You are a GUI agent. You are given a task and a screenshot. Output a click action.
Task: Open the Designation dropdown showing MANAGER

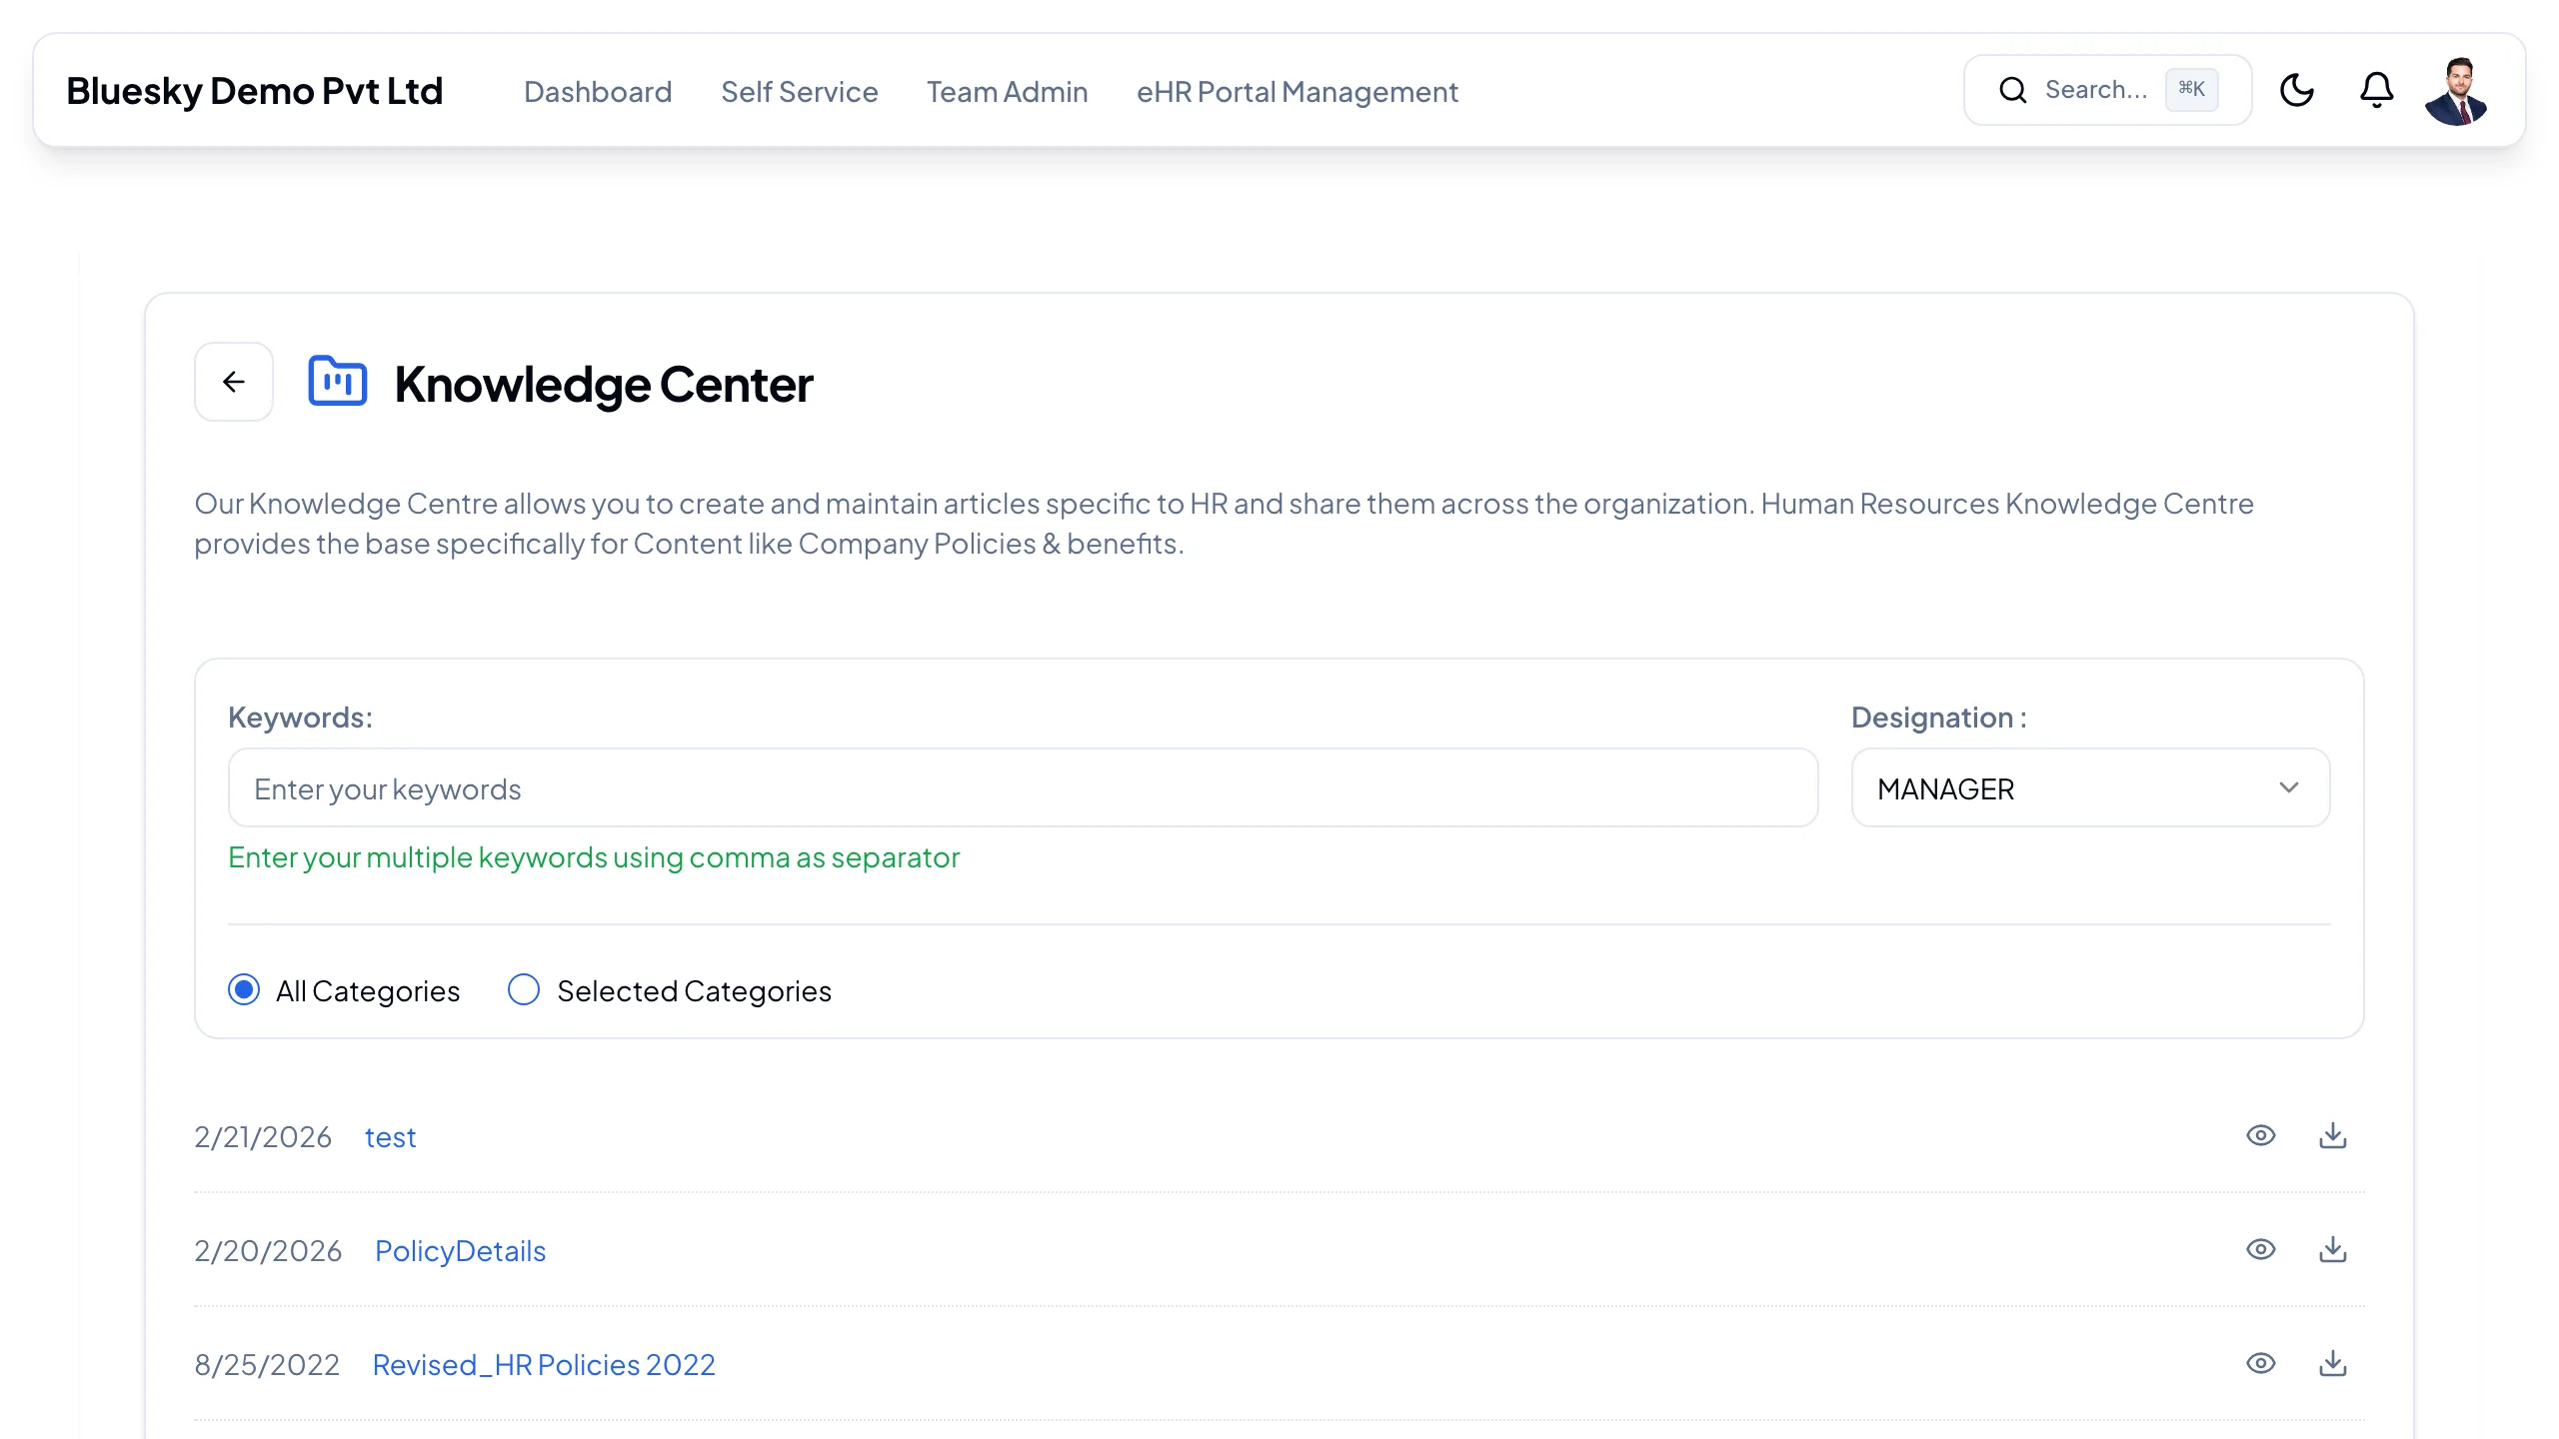pyautogui.click(x=2090, y=788)
